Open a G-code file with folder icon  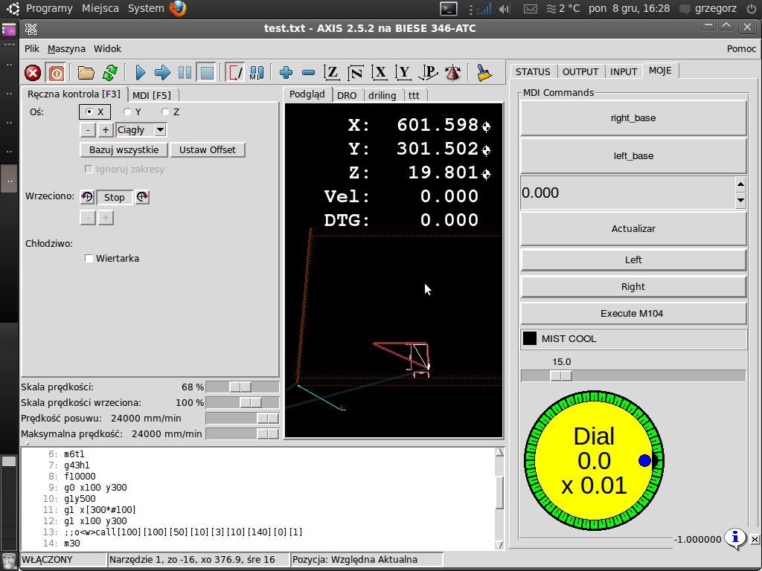(x=86, y=74)
